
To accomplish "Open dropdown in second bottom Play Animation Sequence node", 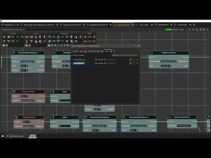I will (x=134, y=130).
